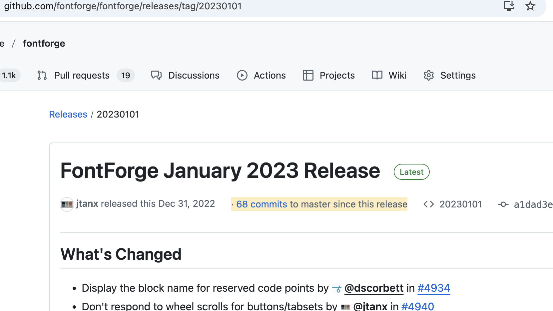Image resolution: width=553 pixels, height=311 pixels.
Task: Click the Latest release badge
Action: pyautogui.click(x=412, y=172)
